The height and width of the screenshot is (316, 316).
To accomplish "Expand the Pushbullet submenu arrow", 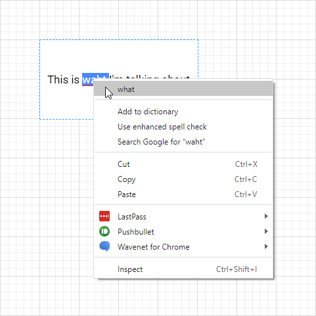I will click(266, 231).
